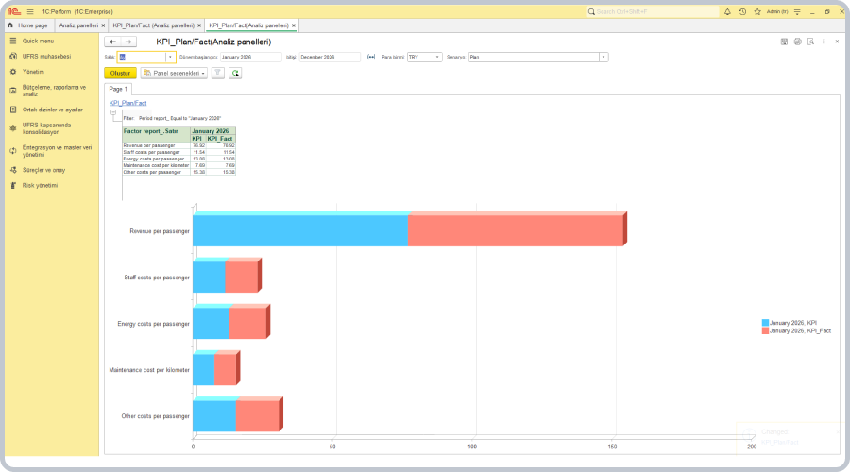Expand the Senaryo Plan dropdown
The width and height of the screenshot is (850, 472).
[x=603, y=57]
